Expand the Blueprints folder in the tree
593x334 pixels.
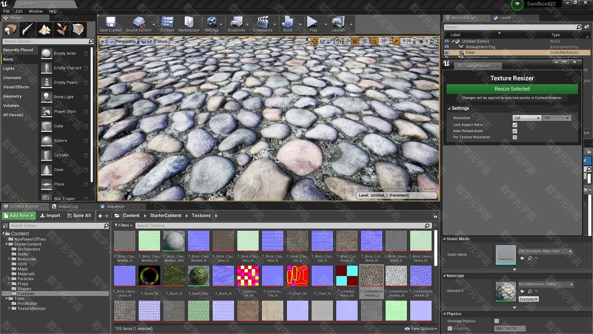click(10, 259)
